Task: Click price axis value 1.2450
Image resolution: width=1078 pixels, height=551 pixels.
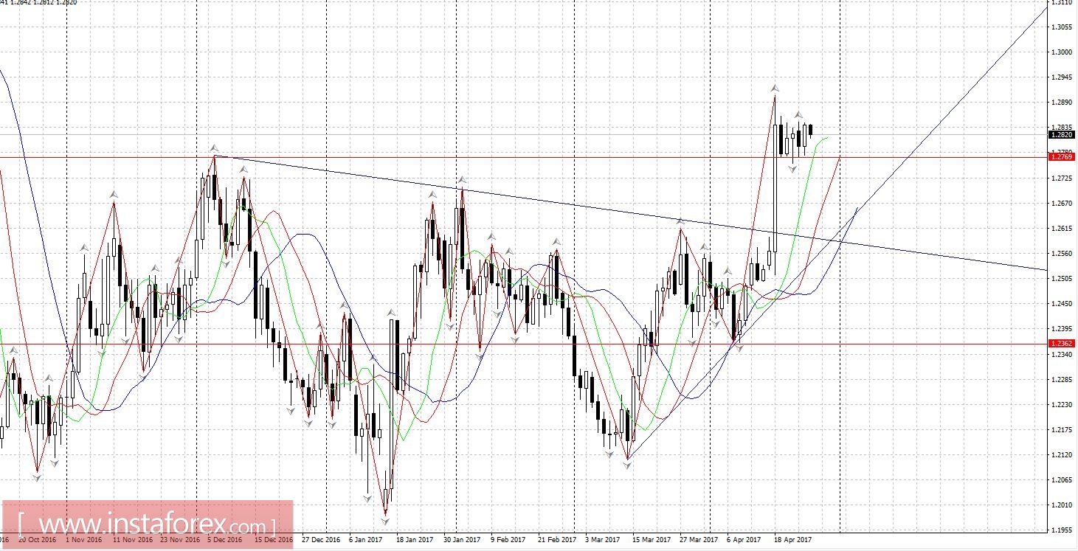Action: (1062, 304)
